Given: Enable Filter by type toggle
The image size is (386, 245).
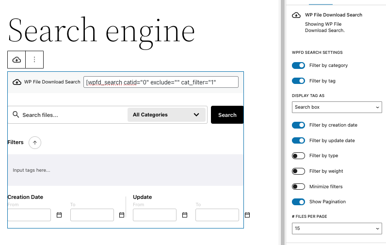Looking at the screenshot, I should [298, 156].
